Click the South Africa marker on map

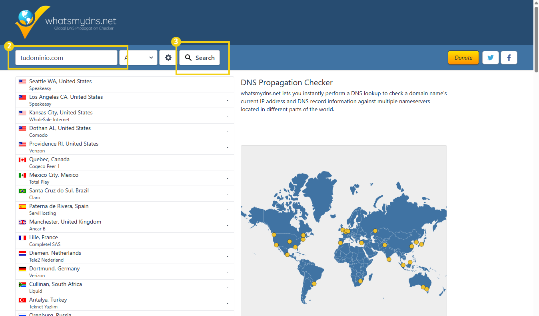(x=360, y=281)
